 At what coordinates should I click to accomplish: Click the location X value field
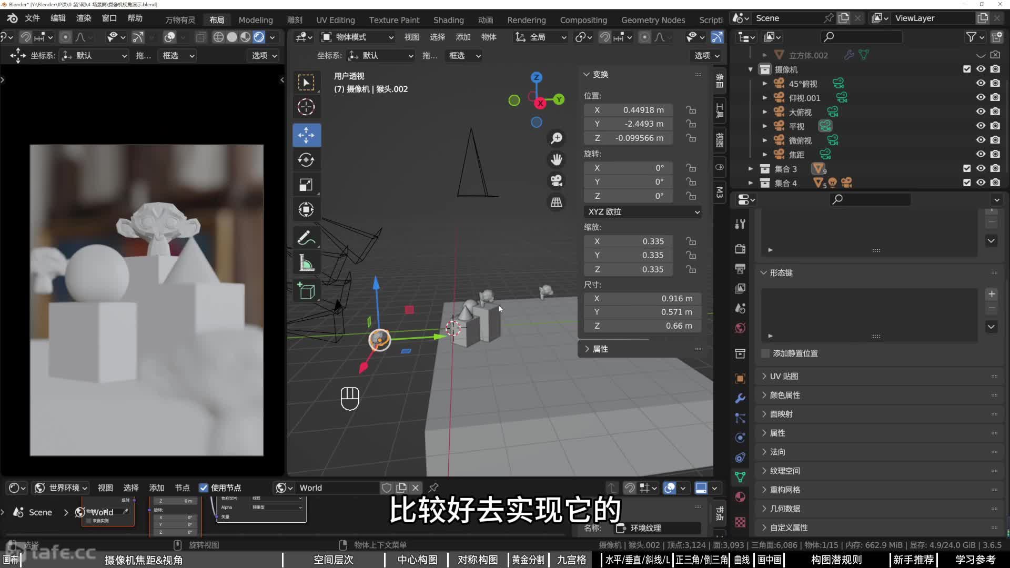pyautogui.click(x=629, y=110)
